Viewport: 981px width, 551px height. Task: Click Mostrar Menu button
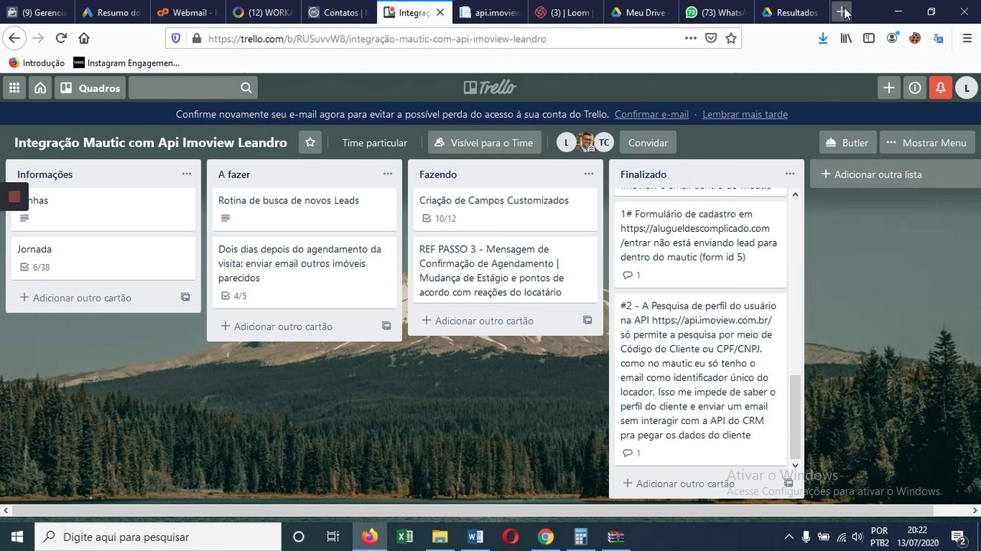(x=927, y=142)
